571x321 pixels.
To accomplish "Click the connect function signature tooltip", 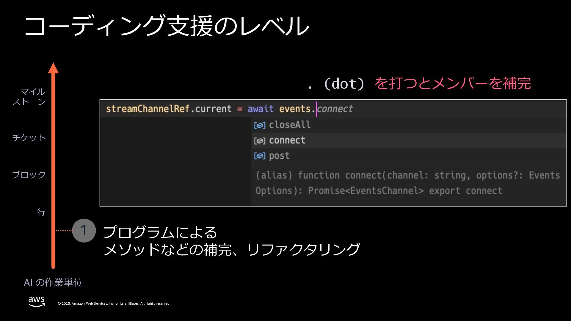I will [x=407, y=183].
